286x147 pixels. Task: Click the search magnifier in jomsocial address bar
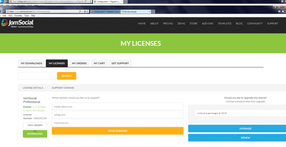pyautogui.click(x=80, y=11)
